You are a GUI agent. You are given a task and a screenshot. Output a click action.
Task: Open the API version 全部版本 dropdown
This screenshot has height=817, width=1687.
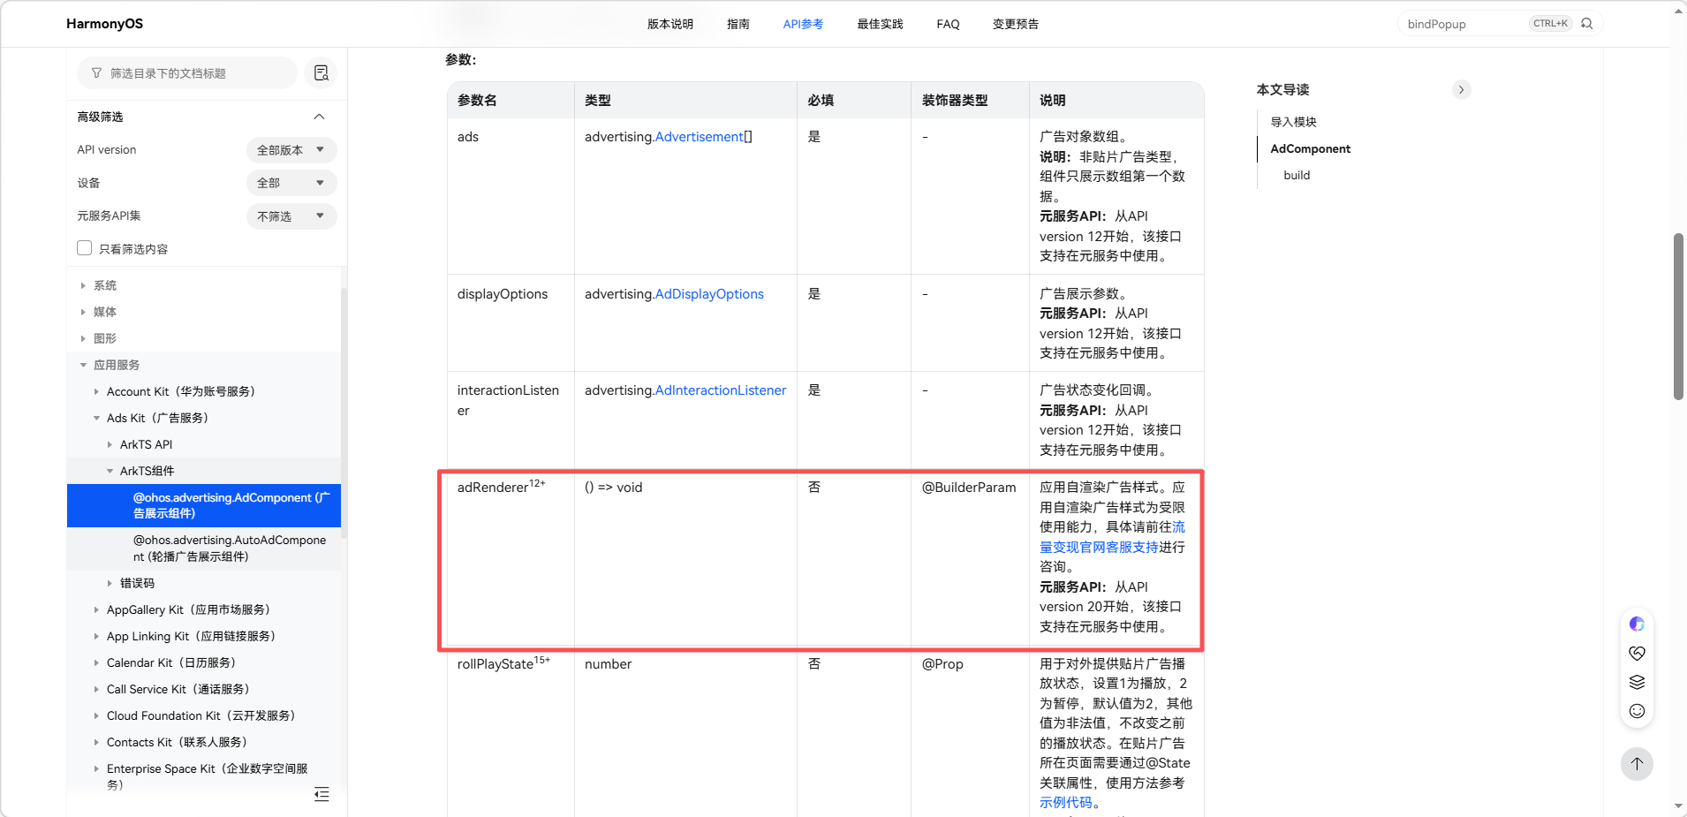coord(291,150)
